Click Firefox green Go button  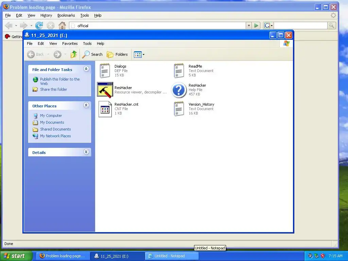click(x=256, y=26)
